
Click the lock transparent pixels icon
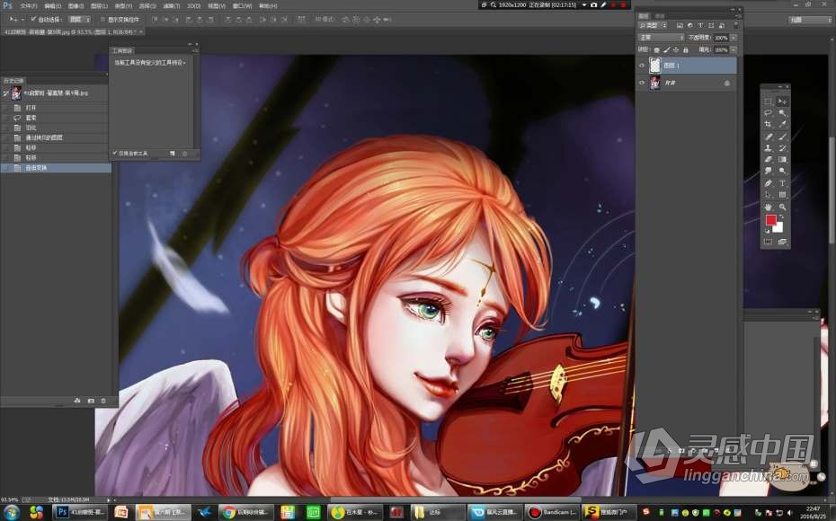(657, 50)
